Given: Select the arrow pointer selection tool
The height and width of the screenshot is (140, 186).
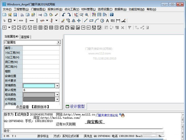Looking at the screenshot, I should [x=5, y=21].
